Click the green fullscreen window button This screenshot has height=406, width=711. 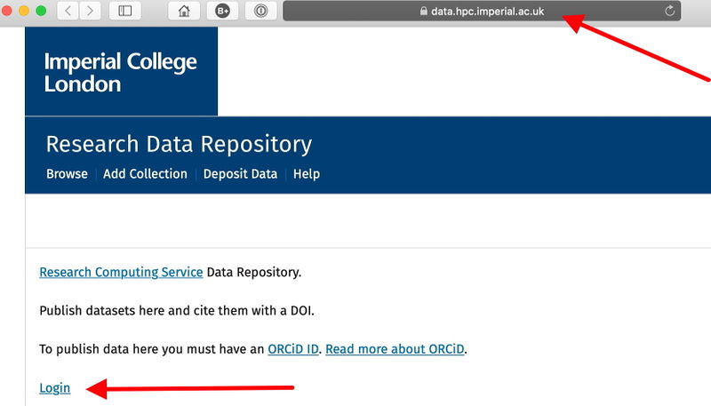click(39, 11)
